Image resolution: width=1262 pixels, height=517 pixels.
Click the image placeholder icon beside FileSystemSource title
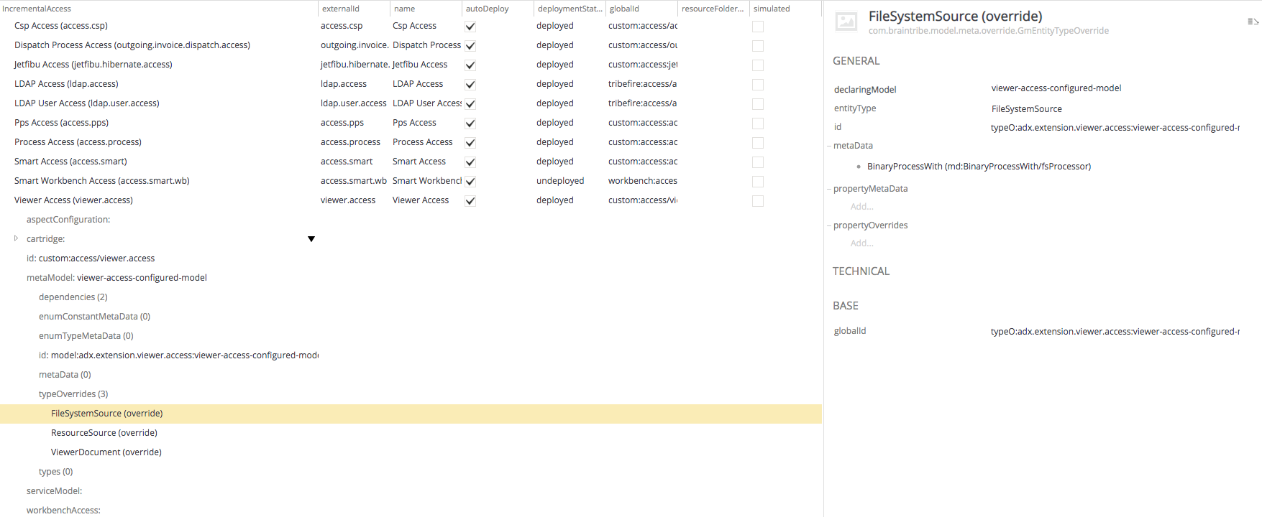point(846,22)
